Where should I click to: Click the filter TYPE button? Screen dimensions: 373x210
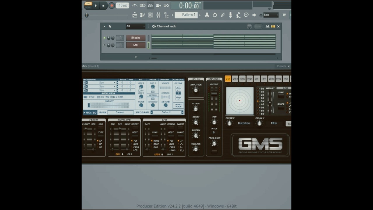pyautogui.click(x=101, y=136)
